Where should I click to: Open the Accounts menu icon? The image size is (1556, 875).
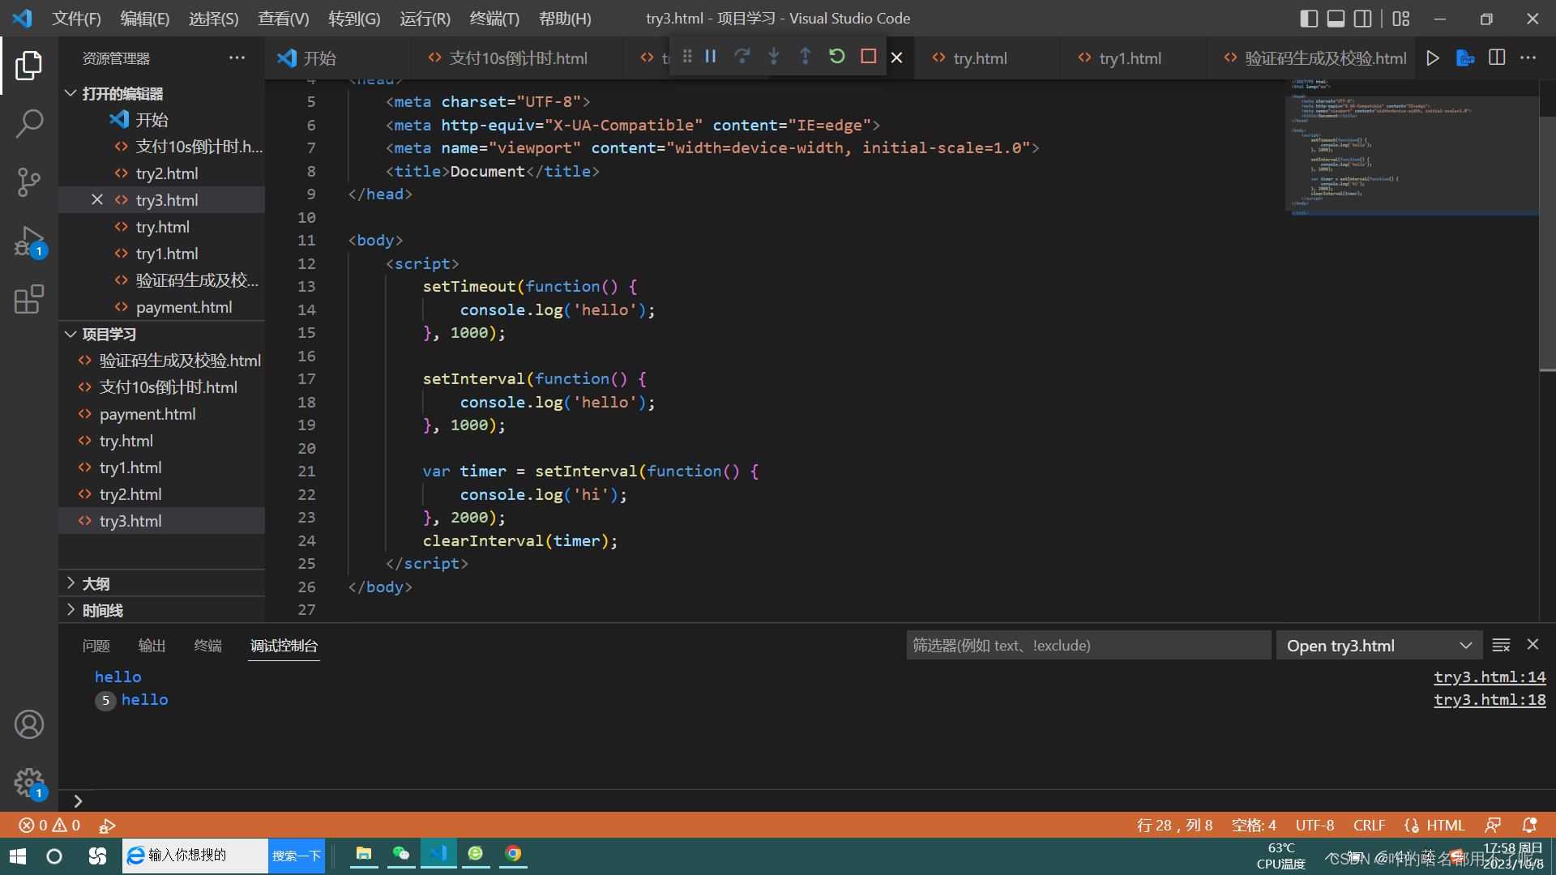click(29, 724)
